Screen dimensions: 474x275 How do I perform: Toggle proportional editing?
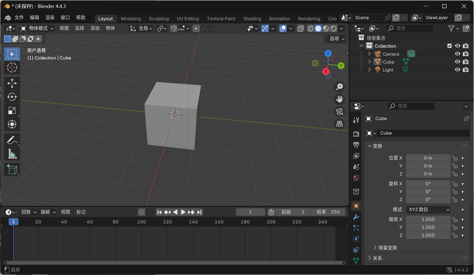(x=196, y=29)
